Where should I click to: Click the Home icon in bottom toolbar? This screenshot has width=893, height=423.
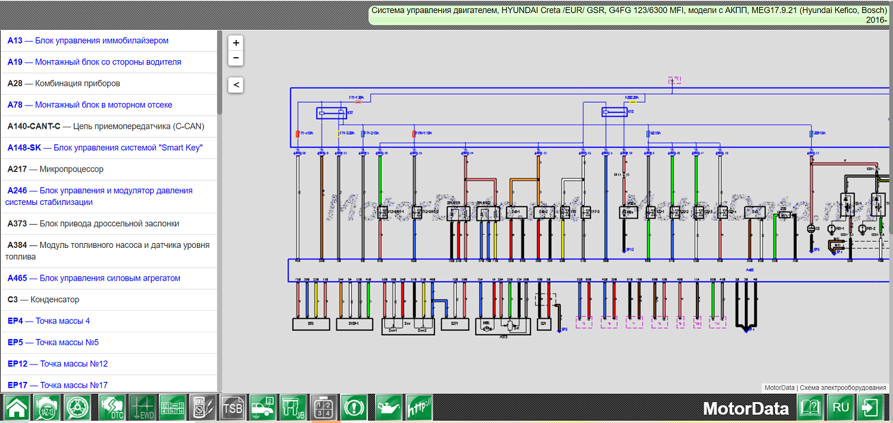17,408
